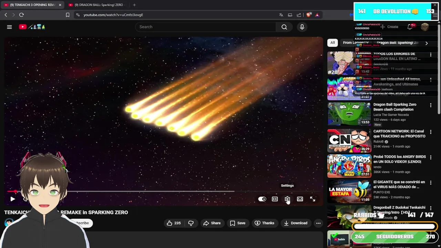441x248 pixels.
Task: Open Brave Rewards triangle icon
Action: tap(317, 15)
